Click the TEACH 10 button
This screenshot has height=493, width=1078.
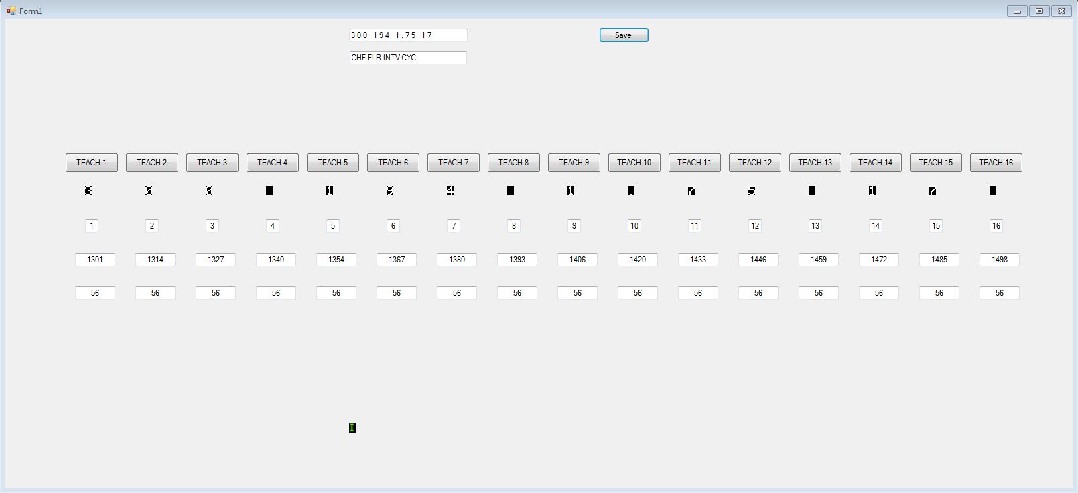click(x=634, y=163)
